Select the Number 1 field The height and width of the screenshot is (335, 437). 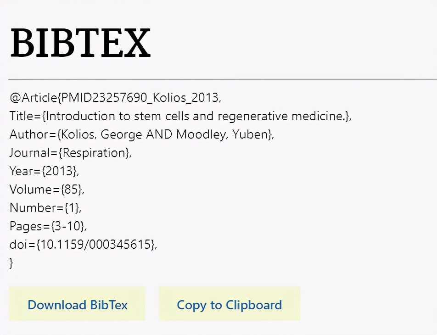pos(45,207)
